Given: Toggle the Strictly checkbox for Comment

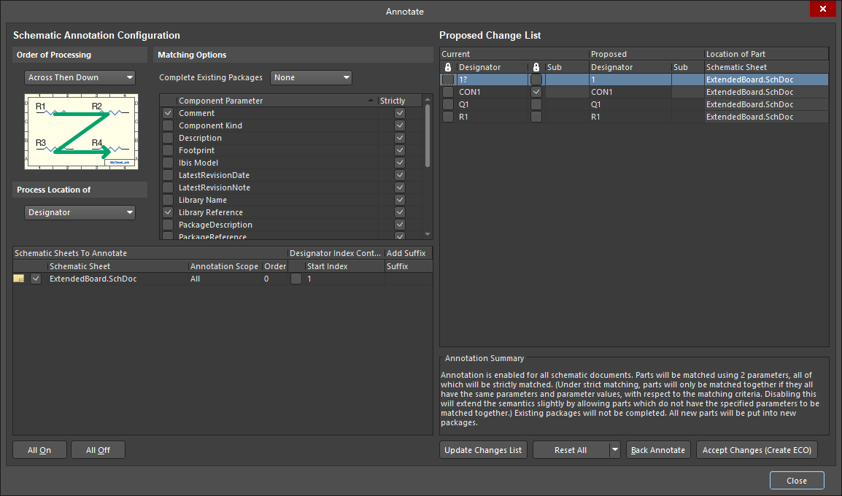Looking at the screenshot, I should point(400,113).
